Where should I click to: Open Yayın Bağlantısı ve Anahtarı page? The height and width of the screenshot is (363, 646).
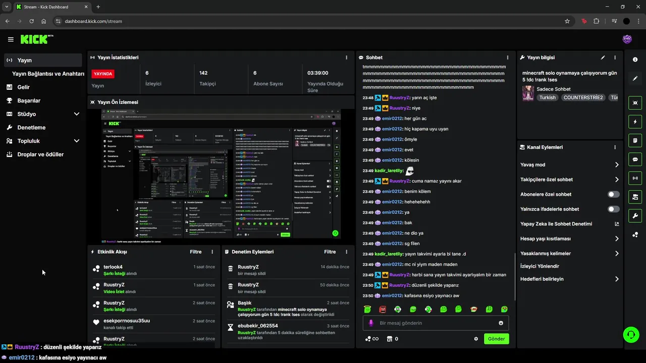click(x=48, y=74)
